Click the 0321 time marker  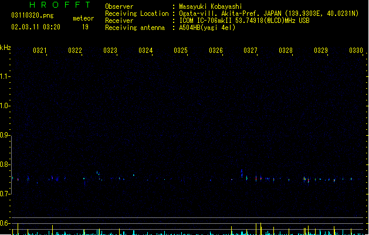40,51
